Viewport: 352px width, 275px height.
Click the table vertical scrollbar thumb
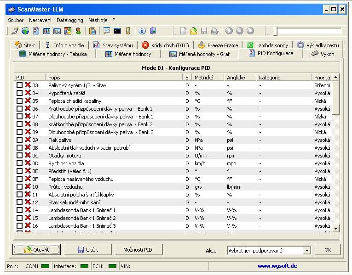click(x=335, y=98)
